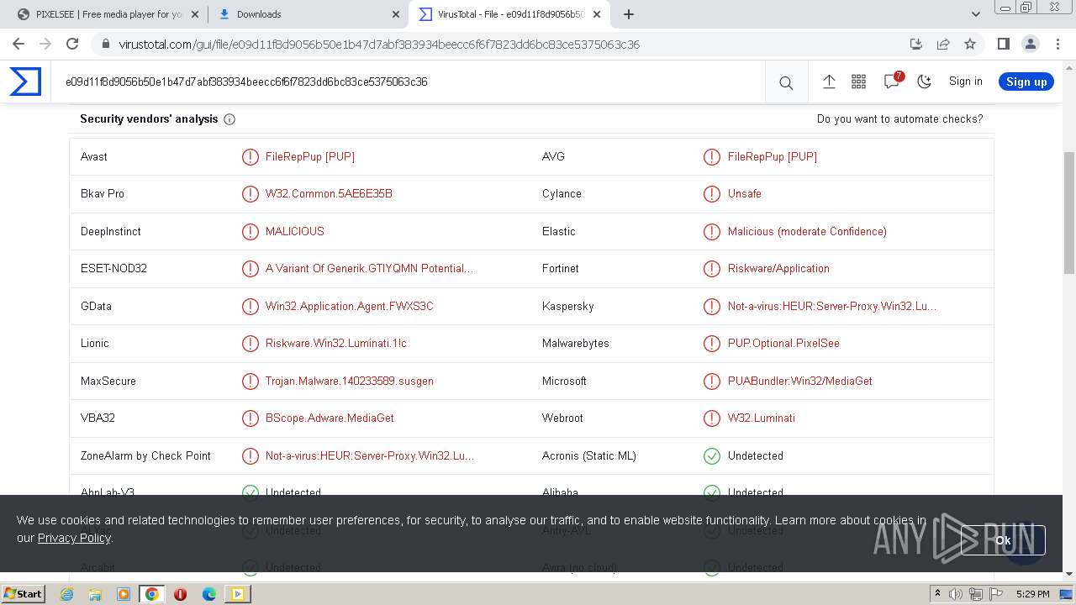
Task: Click install app icon in address bar
Action: tap(916, 44)
